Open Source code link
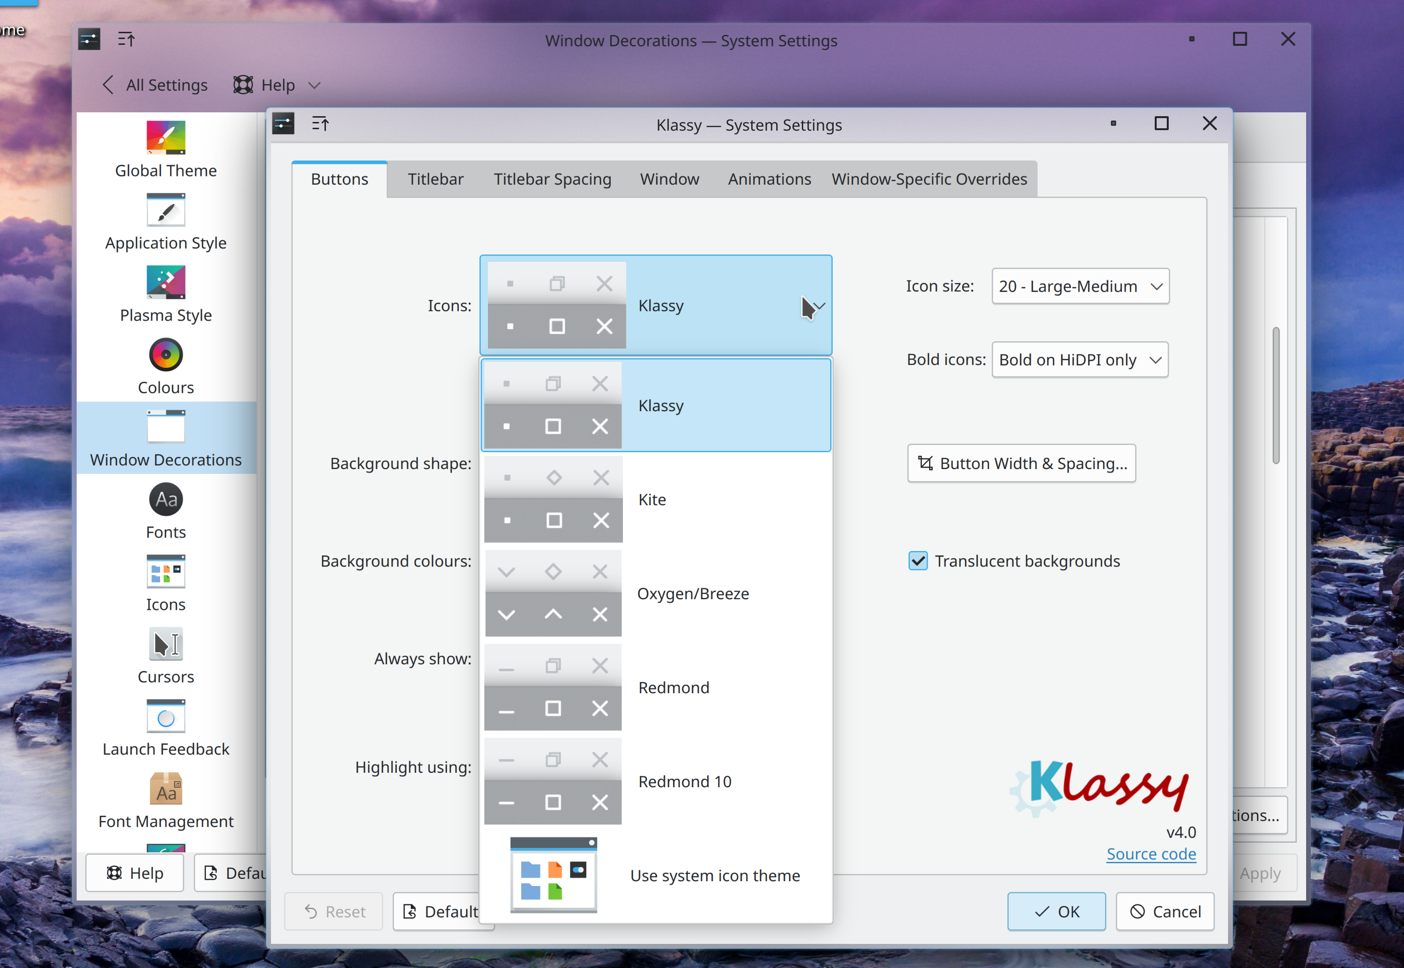The image size is (1404, 968). tap(1151, 854)
